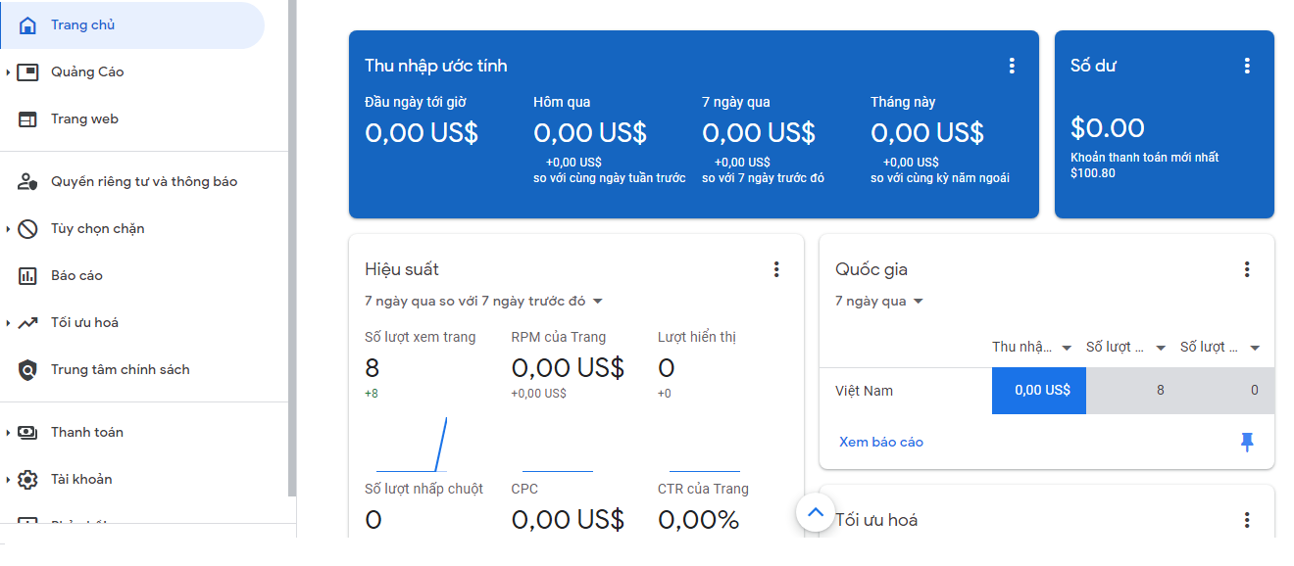Open three-dot menu on Hiệu suất card

pos(776,269)
